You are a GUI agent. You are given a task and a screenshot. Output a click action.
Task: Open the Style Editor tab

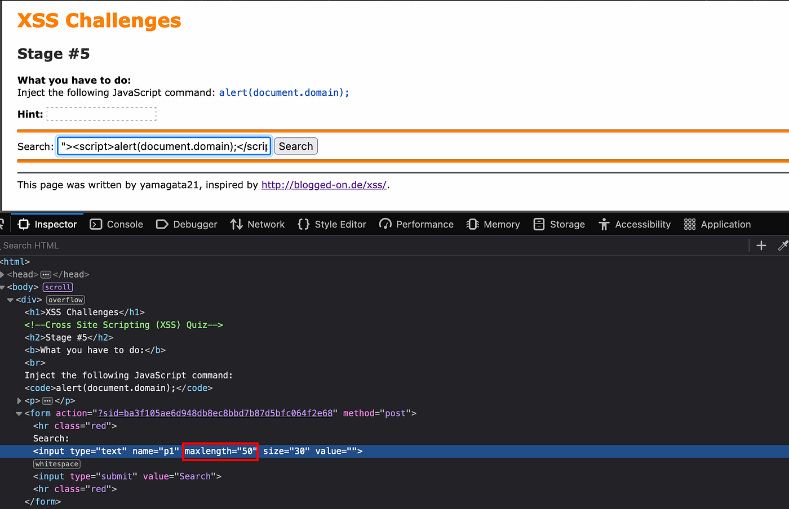[x=332, y=224]
